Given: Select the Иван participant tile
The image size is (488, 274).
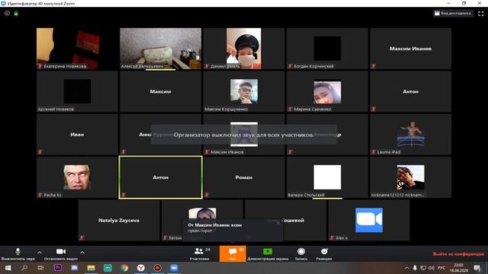Looking at the screenshot, I should click(x=77, y=134).
